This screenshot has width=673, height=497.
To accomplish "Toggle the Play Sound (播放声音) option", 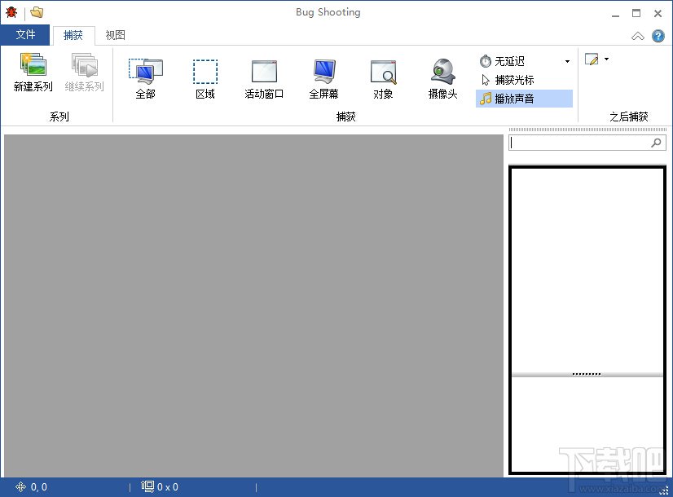I will tap(514, 99).
